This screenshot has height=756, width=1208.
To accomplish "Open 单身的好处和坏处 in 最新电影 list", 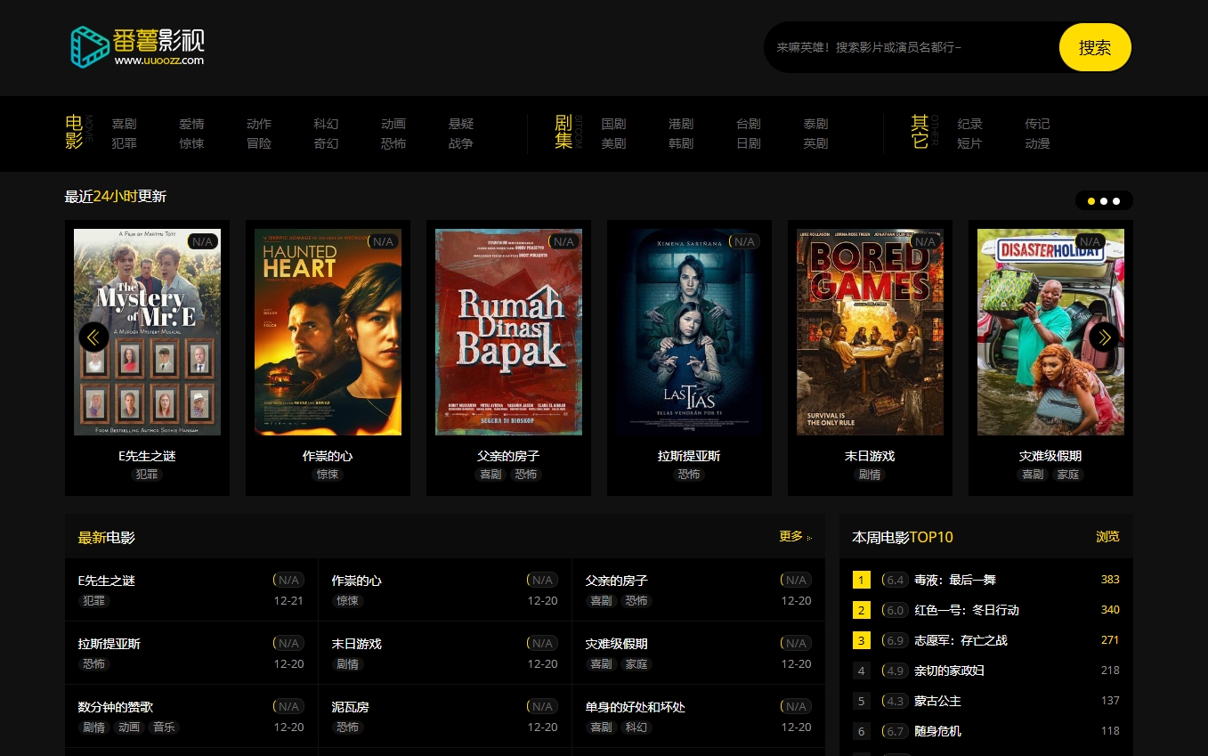I will click(x=635, y=707).
